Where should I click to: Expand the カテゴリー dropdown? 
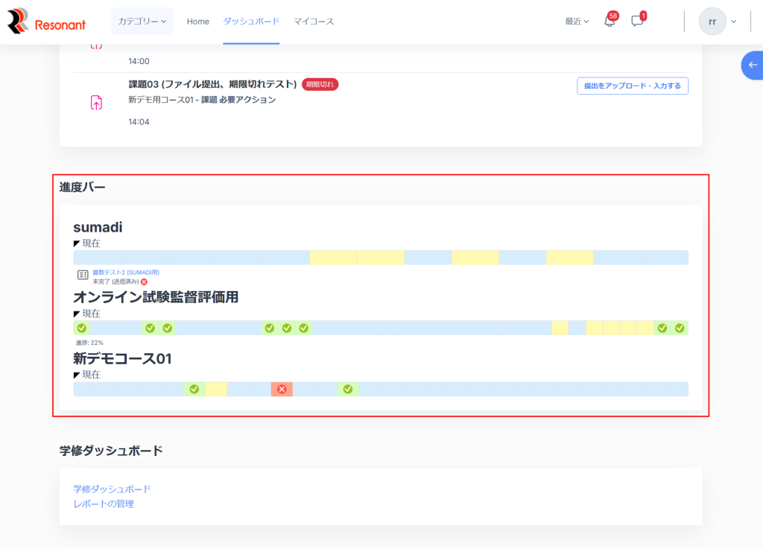[142, 22]
